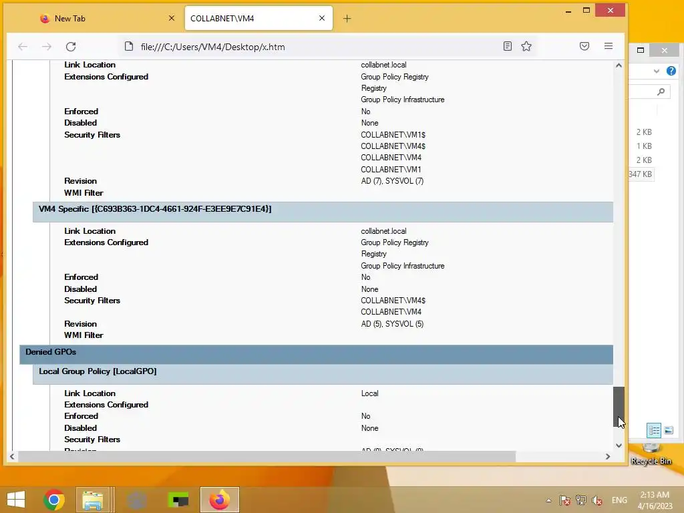This screenshot has width=684, height=513.
Task: Collapse the Denied GPOs section header
Action: point(316,354)
